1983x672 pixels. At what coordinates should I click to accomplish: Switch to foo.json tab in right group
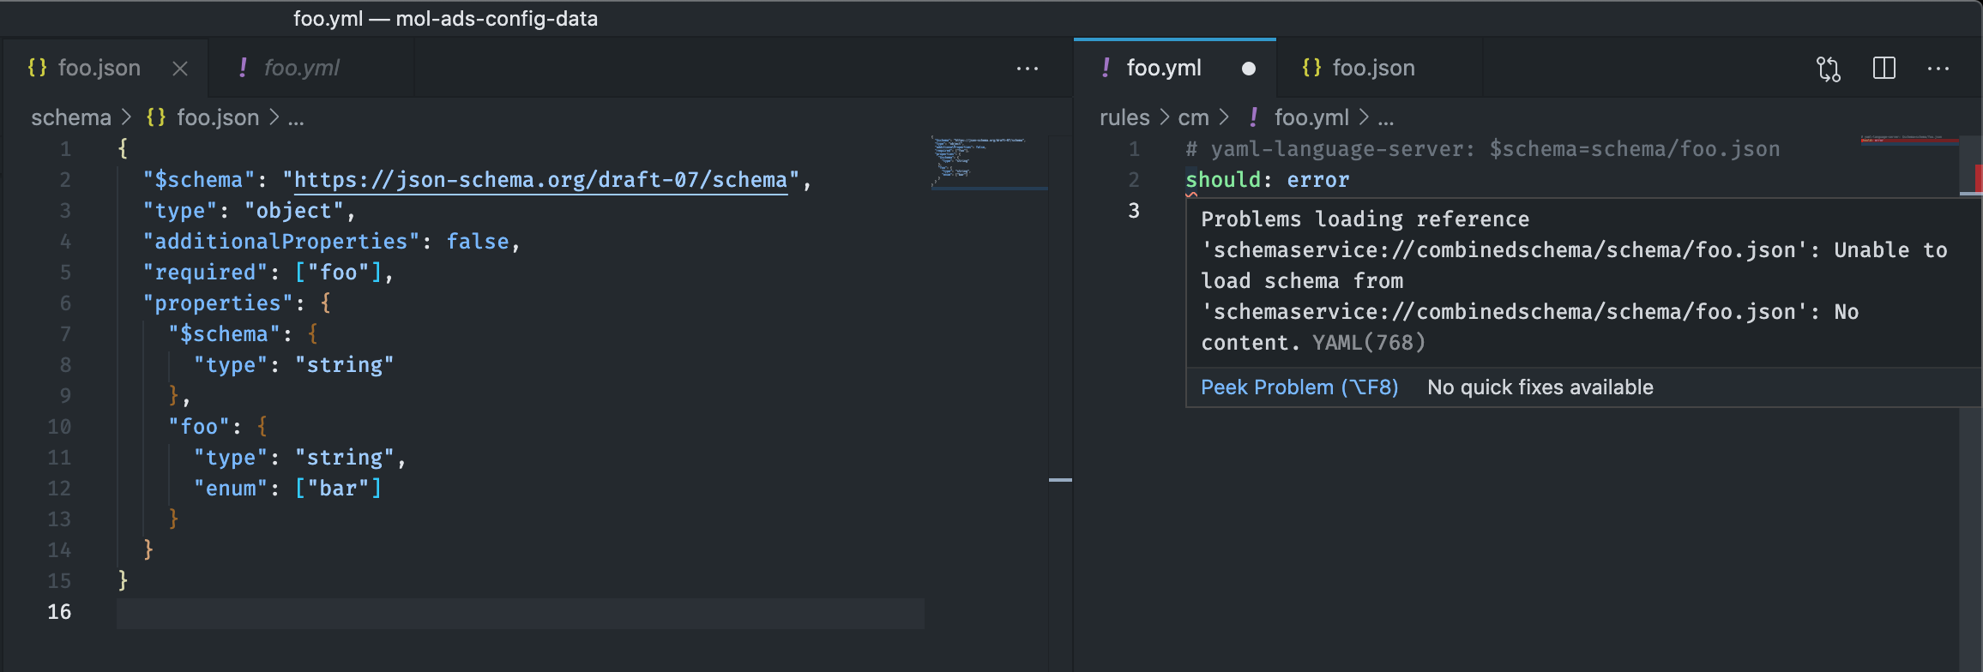tap(1372, 69)
